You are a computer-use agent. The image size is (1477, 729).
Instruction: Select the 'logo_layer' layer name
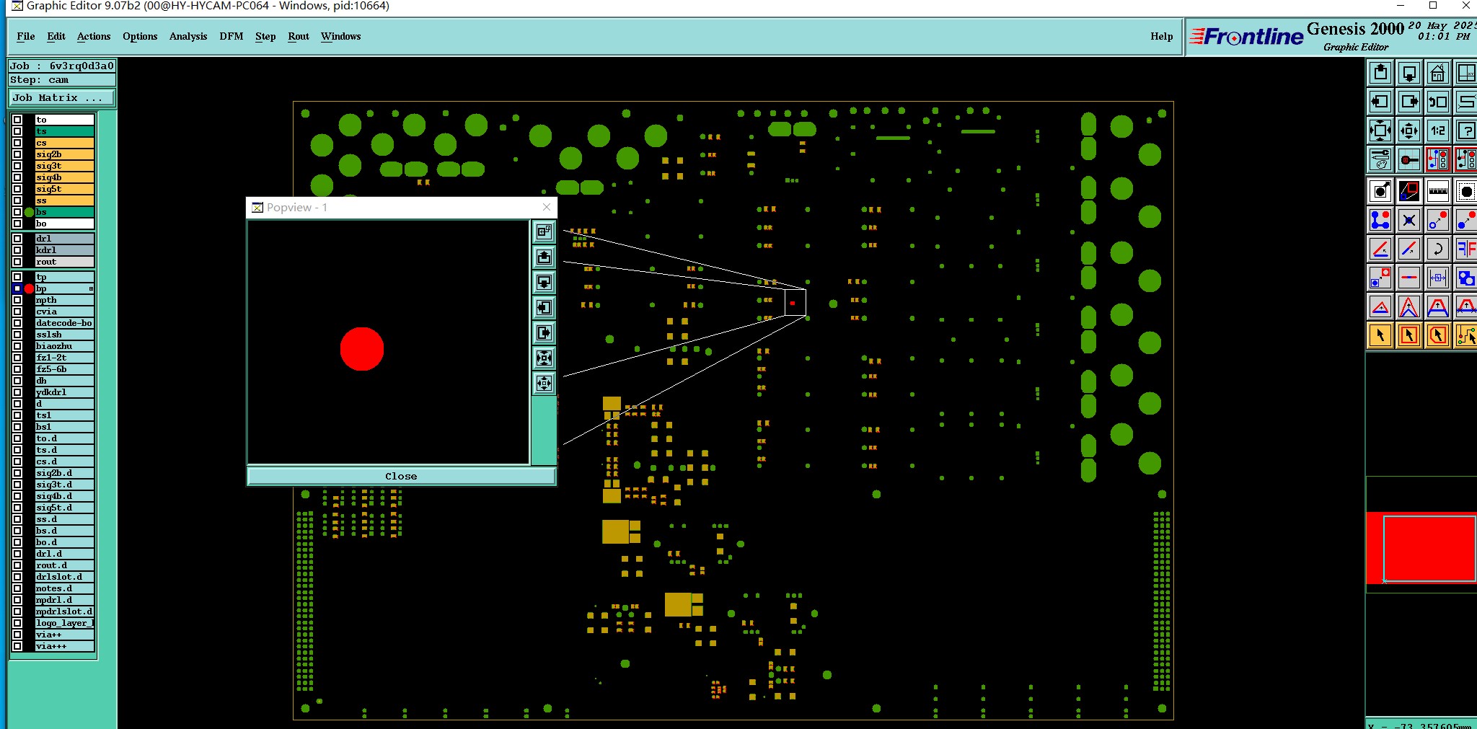click(x=64, y=623)
